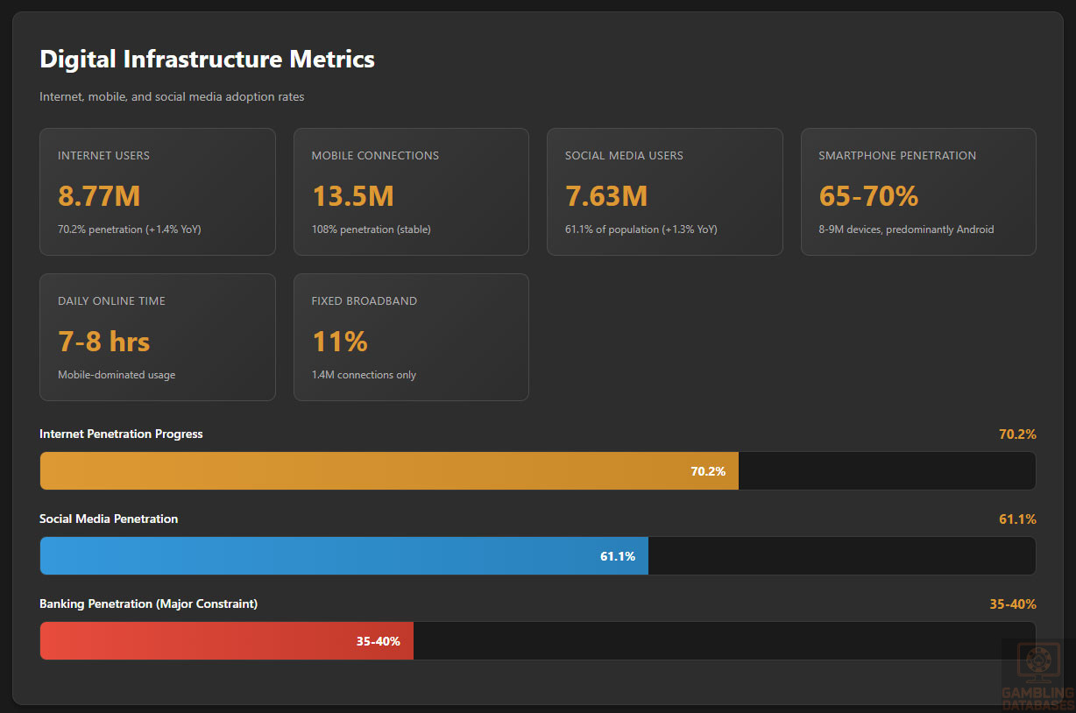The image size is (1076, 713).
Task: Click the blue Social Media Penetration bar
Action: click(x=343, y=556)
